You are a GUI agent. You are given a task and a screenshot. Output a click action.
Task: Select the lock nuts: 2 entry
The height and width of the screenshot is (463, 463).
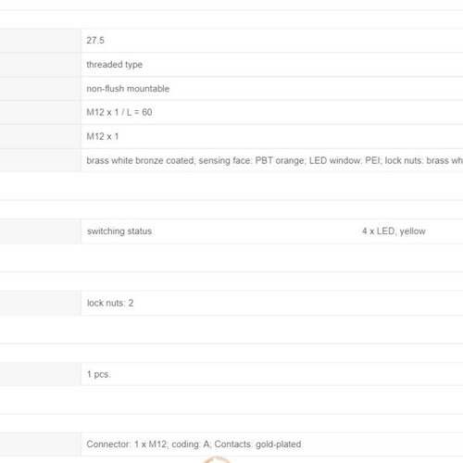click(110, 303)
